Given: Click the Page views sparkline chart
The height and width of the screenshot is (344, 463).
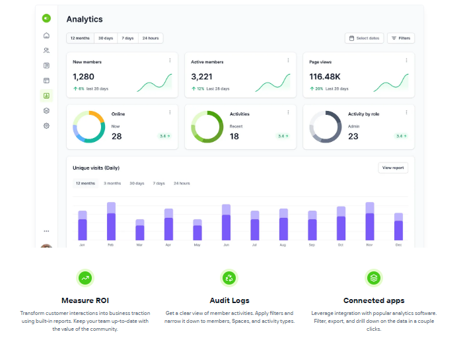Looking at the screenshot, I should [x=391, y=83].
